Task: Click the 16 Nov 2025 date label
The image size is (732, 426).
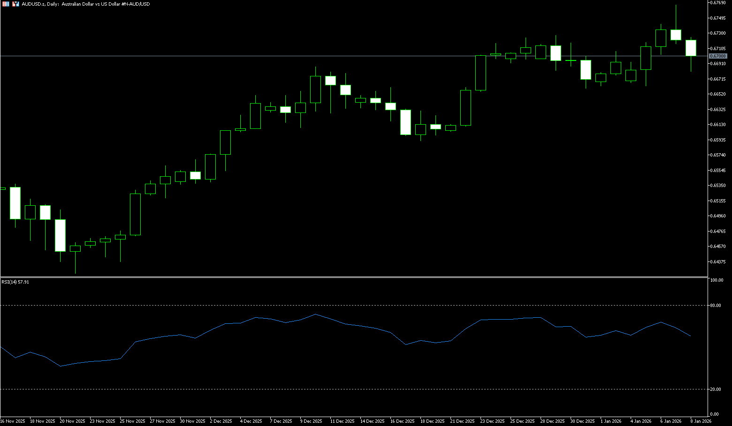Action: coord(13,421)
